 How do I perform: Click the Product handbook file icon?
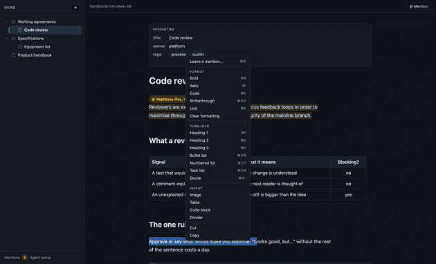13,55
